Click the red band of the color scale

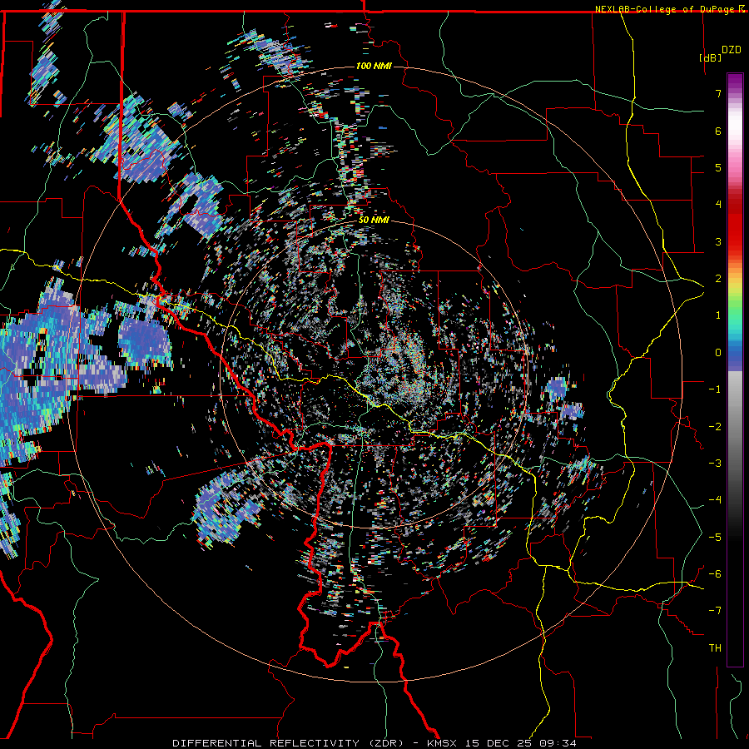click(x=735, y=225)
